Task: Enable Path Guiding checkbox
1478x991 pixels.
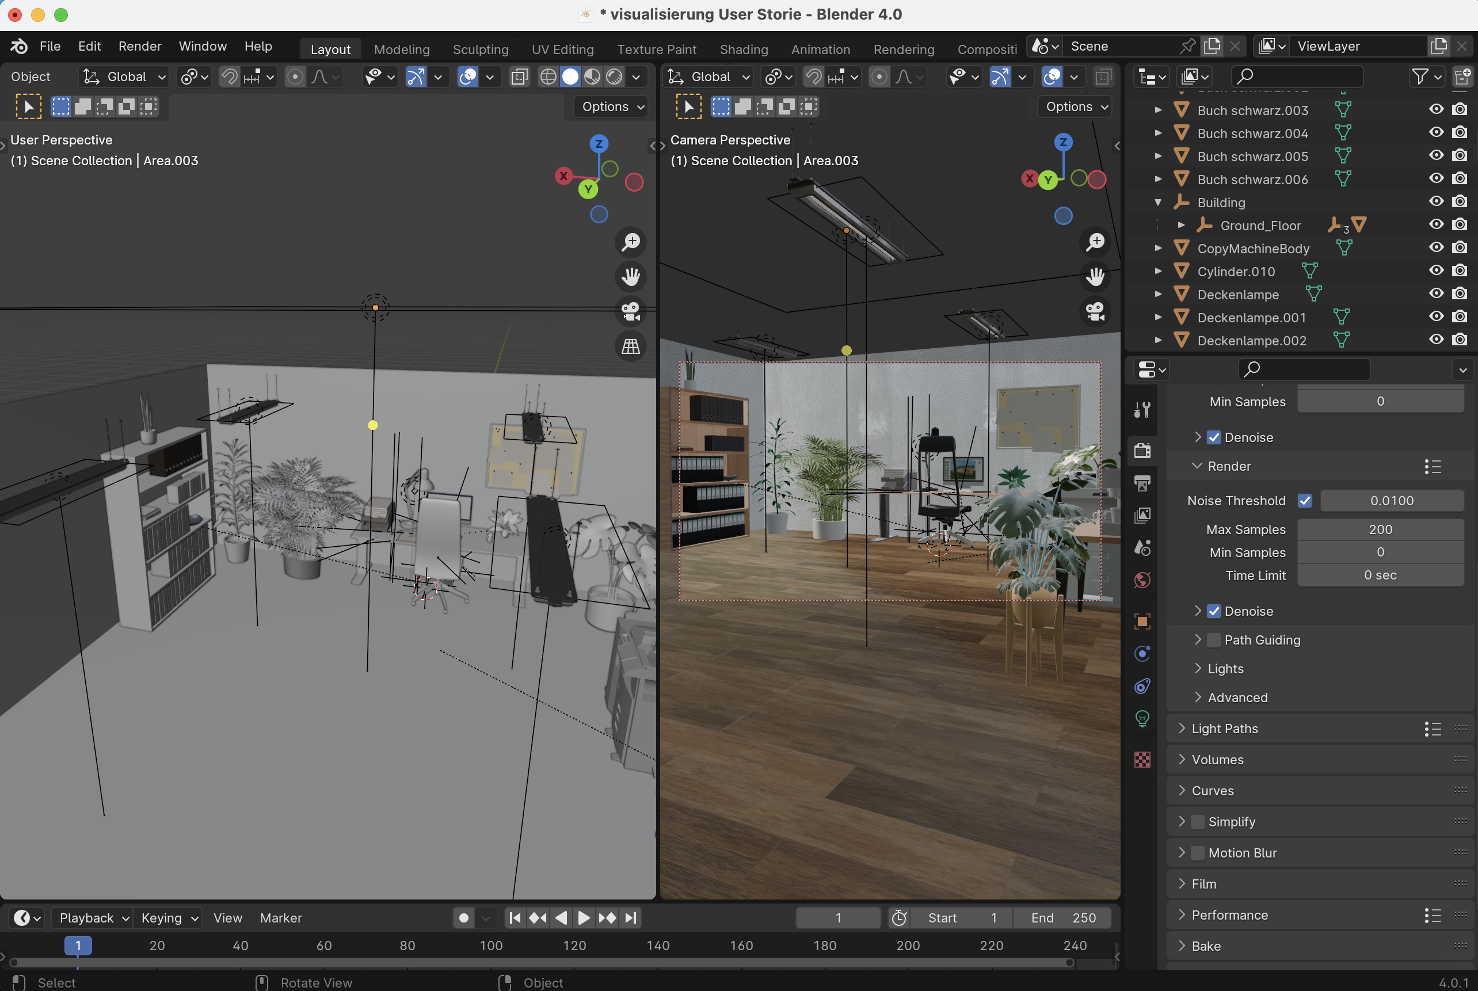Action: 1213,639
